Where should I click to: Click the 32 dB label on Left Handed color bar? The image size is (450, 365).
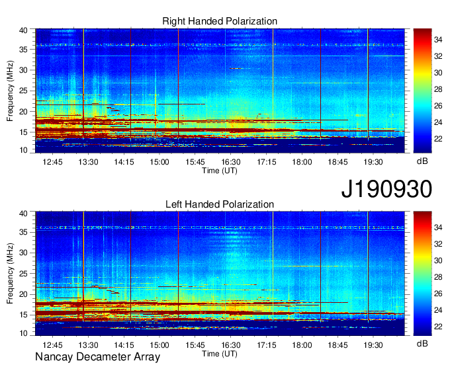[438, 244]
